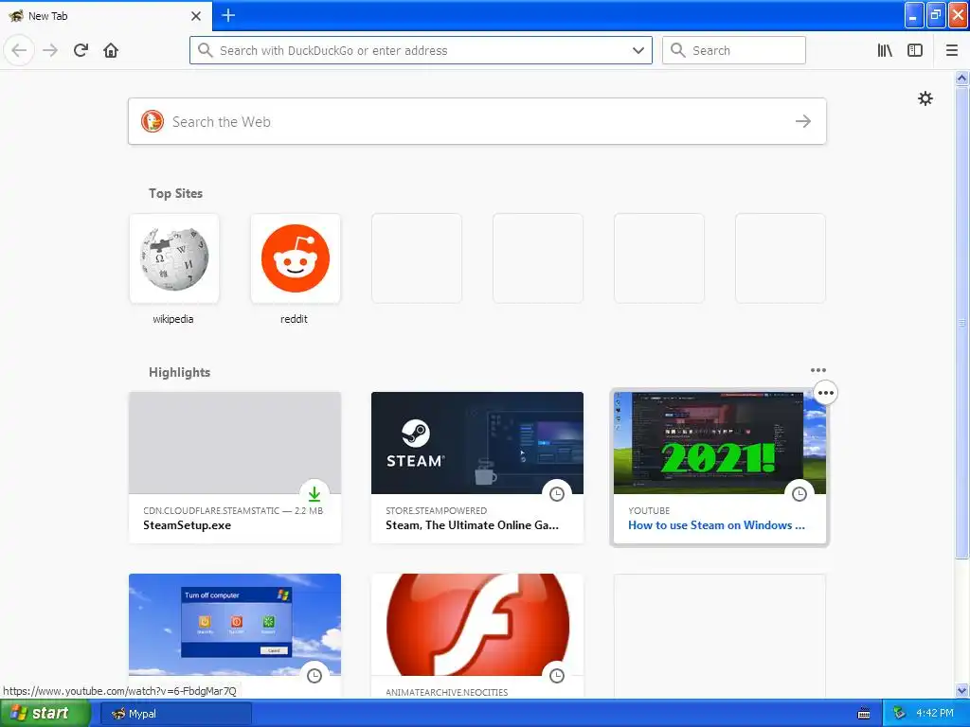The height and width of the screenshot is (727, 970).
Task: Click the Search the Web field
Action: [x=477, y=121]
